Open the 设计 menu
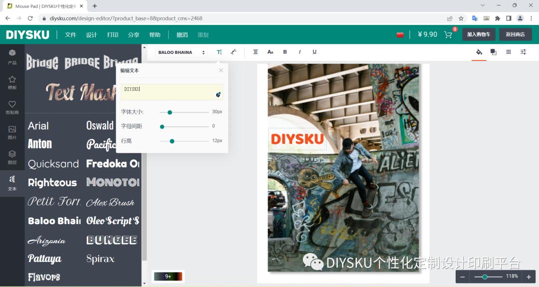This screenshot has width=539, height=287. click(x=91, y=35)
